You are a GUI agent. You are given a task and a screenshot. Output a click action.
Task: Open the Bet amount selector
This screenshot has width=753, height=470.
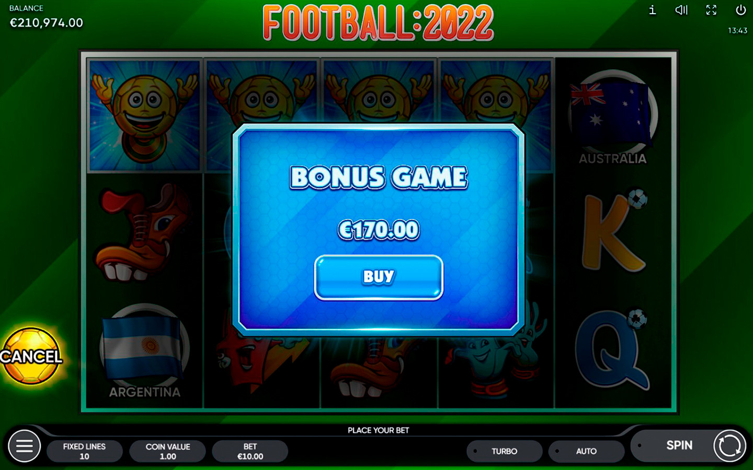[250, 451]
